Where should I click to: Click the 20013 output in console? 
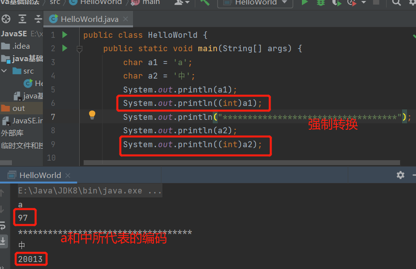click(x=30, y=259)
